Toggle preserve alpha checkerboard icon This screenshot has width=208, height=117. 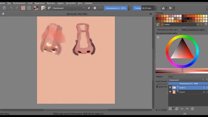click(95, 8)
